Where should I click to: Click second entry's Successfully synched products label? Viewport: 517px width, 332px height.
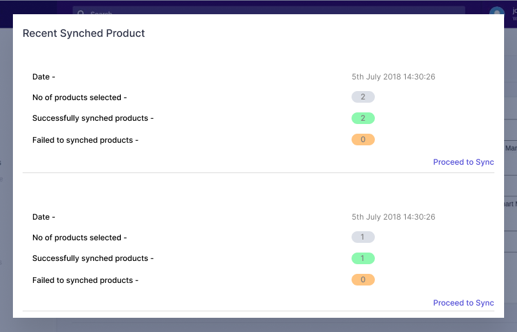93,258
